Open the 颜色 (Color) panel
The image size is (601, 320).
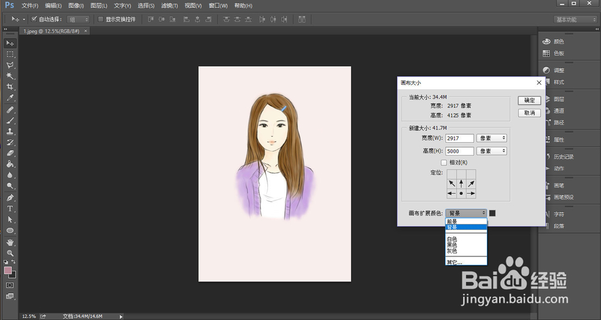click(x=558, y=41)
